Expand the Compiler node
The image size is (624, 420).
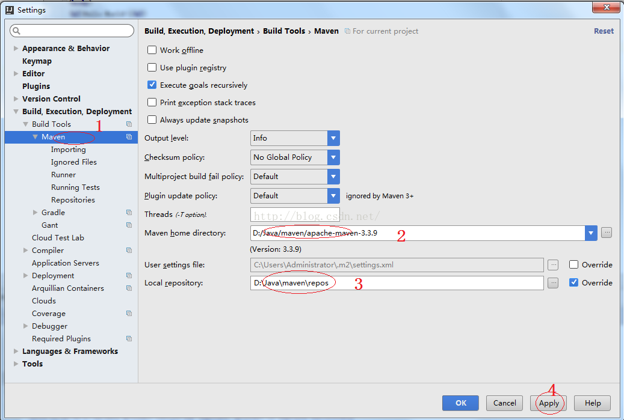(x=25, y=251)
